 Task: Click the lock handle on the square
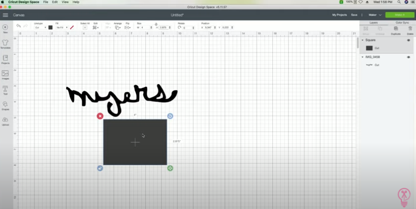[100, 168]
